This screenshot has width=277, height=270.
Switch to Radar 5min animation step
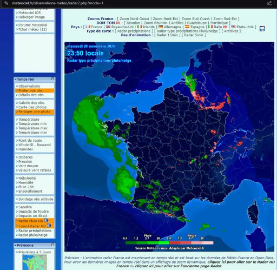tap(194, 35)
